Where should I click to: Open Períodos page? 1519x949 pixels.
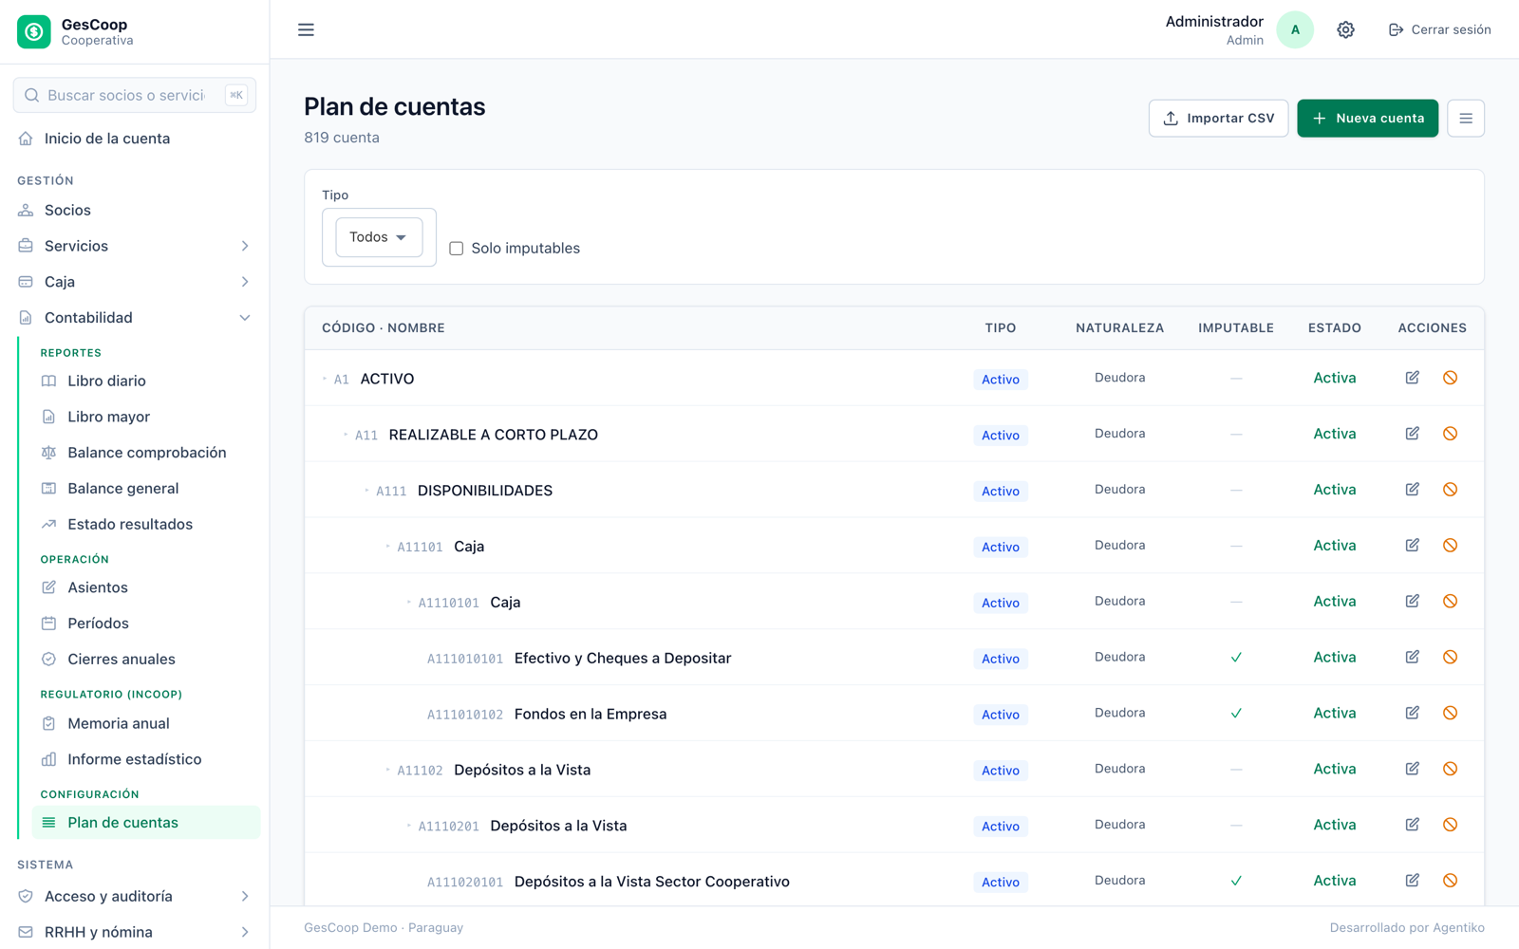146,623
